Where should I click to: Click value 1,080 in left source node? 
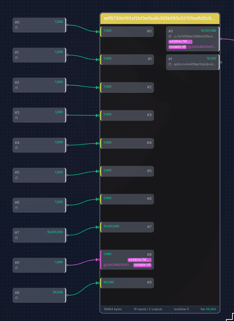click(59, 262)
